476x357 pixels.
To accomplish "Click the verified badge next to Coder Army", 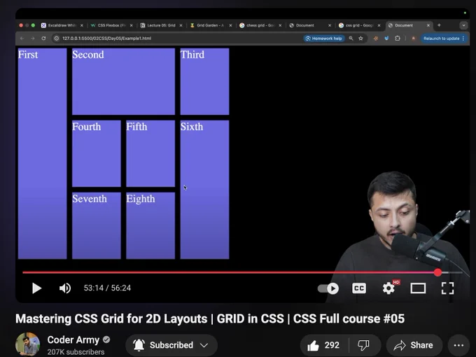I will point(106,339).
